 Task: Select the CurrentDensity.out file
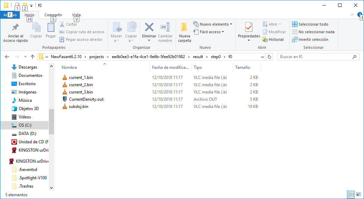tap(86, 99)
